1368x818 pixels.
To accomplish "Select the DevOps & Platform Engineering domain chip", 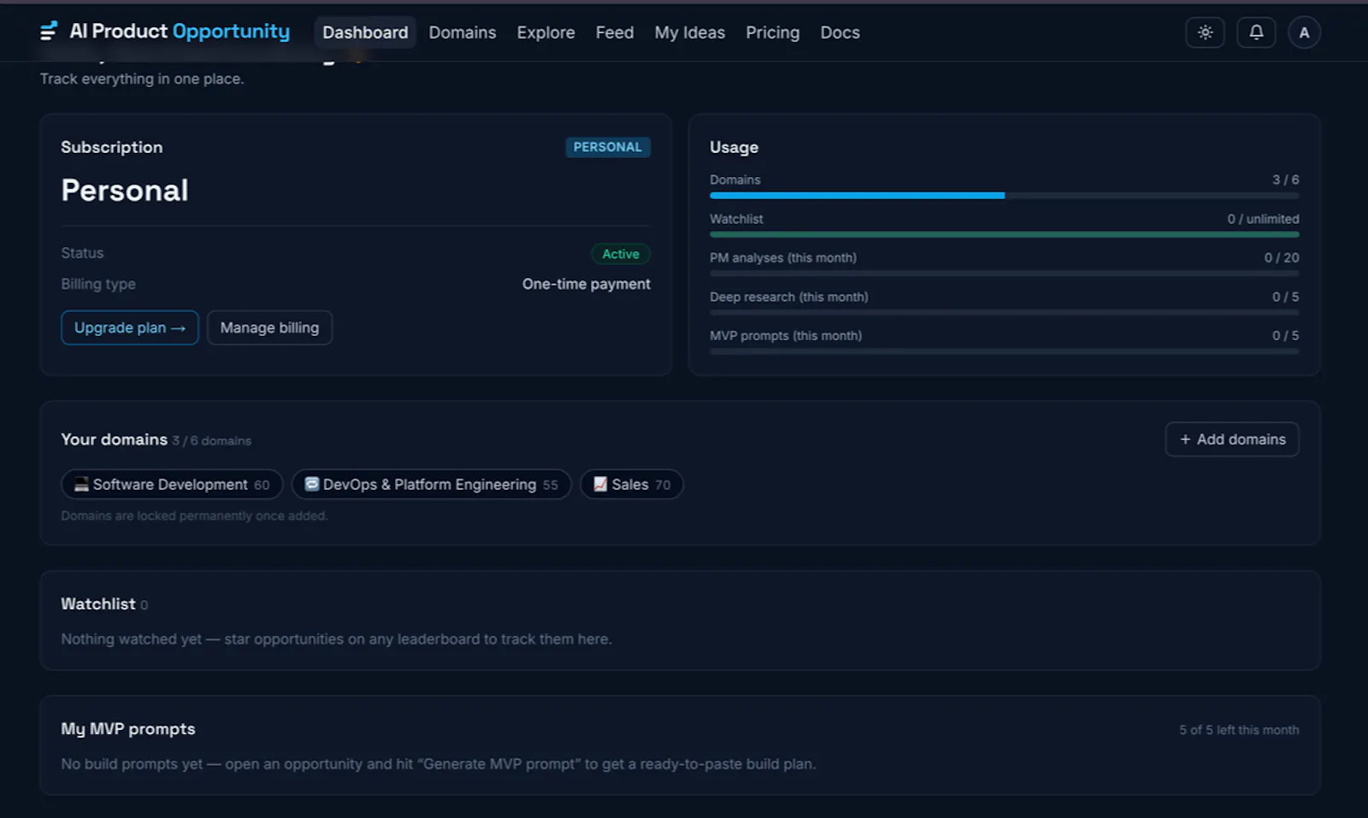I will 431,485.
